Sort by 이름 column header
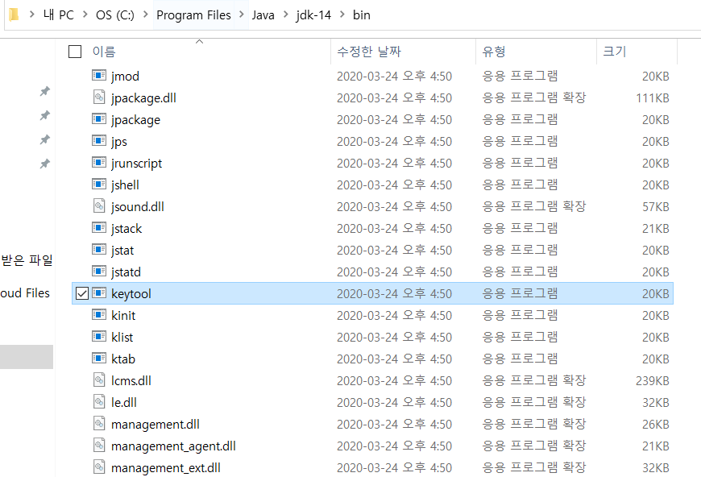Image resolution: width=701 pixels, height=477 pixels. pyautogui.click(x=104, y=52)
